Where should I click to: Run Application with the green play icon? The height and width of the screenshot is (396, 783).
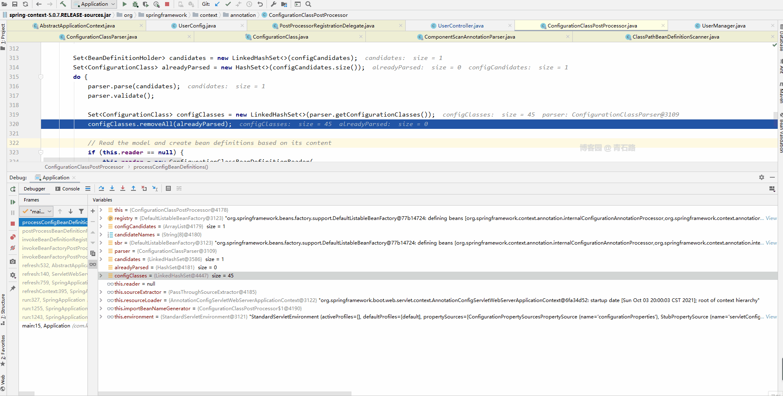[124, 4]
